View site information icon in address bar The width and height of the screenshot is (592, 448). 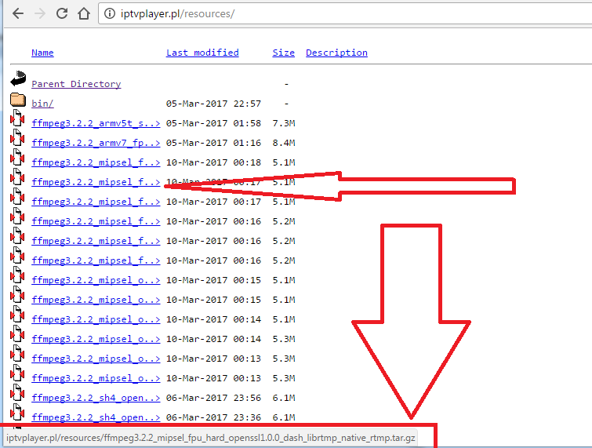tap(111, 14)
